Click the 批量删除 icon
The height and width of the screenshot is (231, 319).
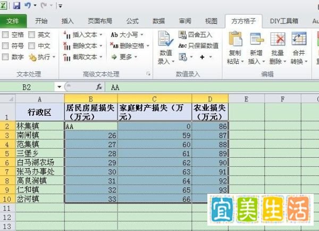(278, 39)
